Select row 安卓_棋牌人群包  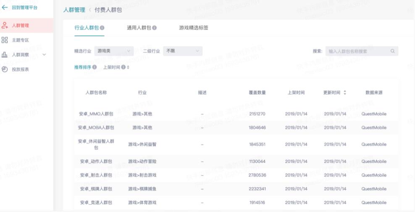(x=236, y=189)
